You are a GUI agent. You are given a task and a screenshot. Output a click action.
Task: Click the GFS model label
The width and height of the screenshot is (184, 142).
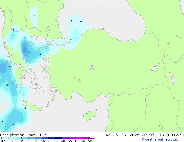click(44, 135)
